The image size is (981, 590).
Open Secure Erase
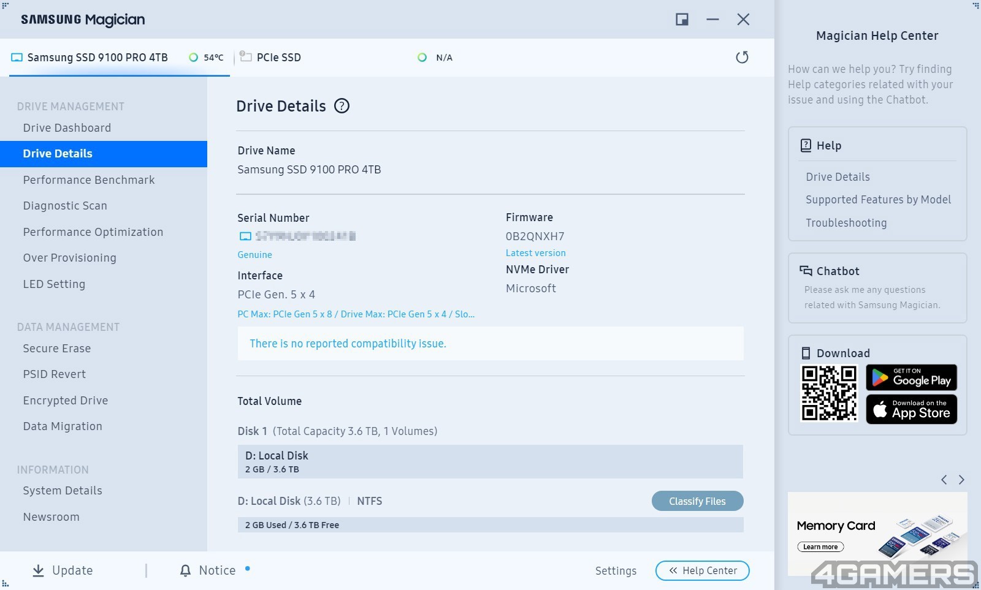[57, 348]
